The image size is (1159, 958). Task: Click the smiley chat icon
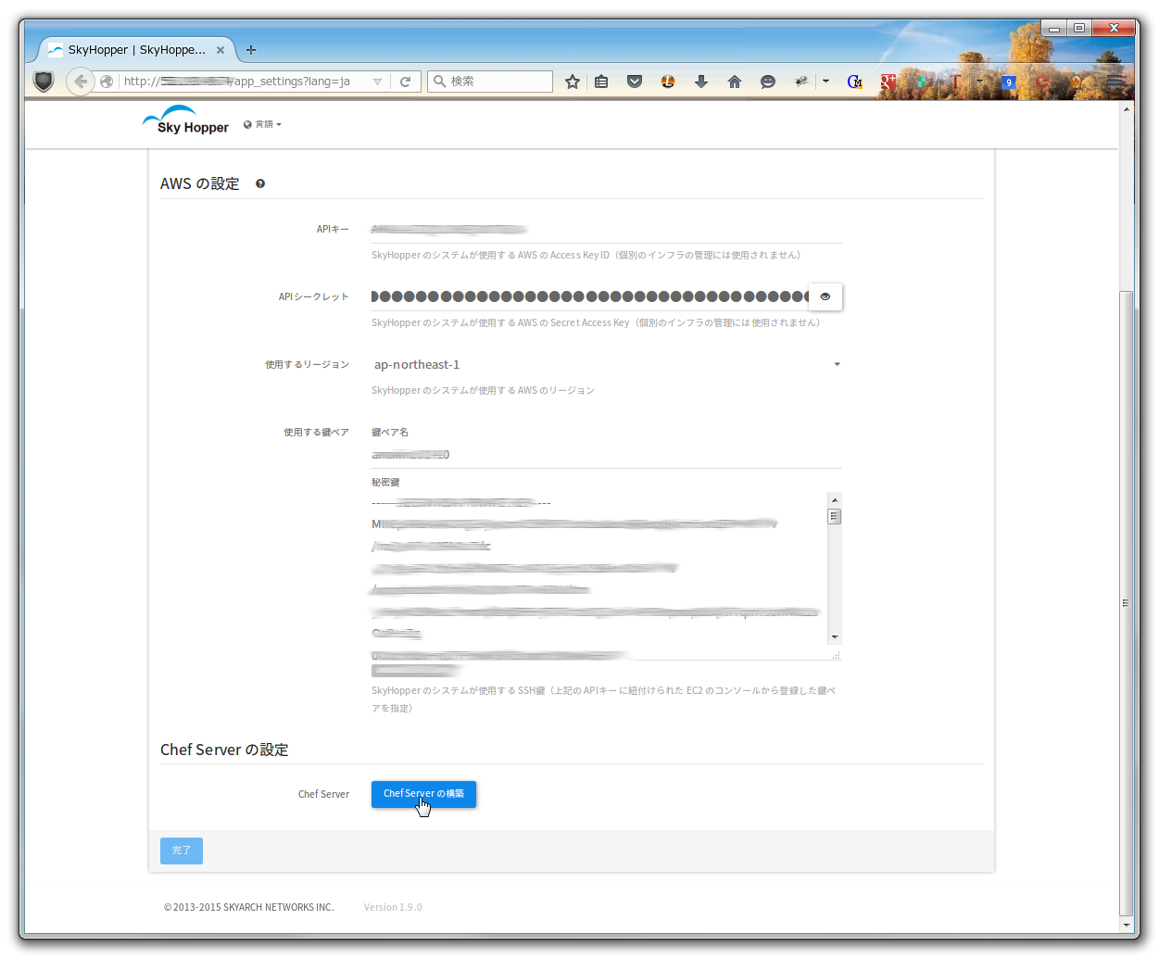click(768, 82)
